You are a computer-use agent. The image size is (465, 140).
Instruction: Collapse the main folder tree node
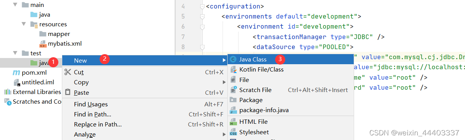(15, 5)
